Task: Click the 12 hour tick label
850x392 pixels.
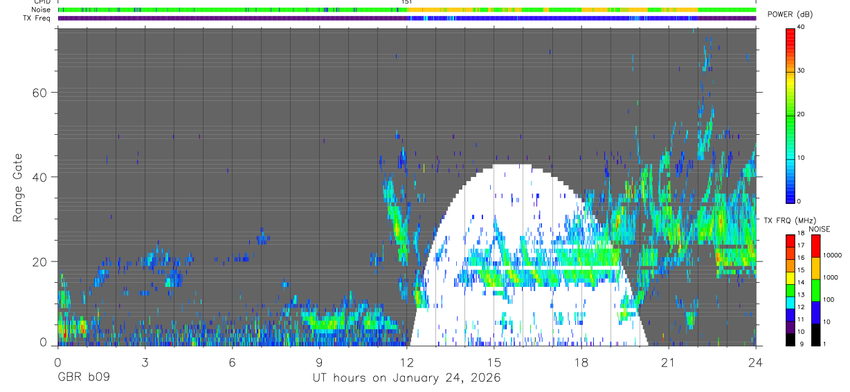Action: 406,362
